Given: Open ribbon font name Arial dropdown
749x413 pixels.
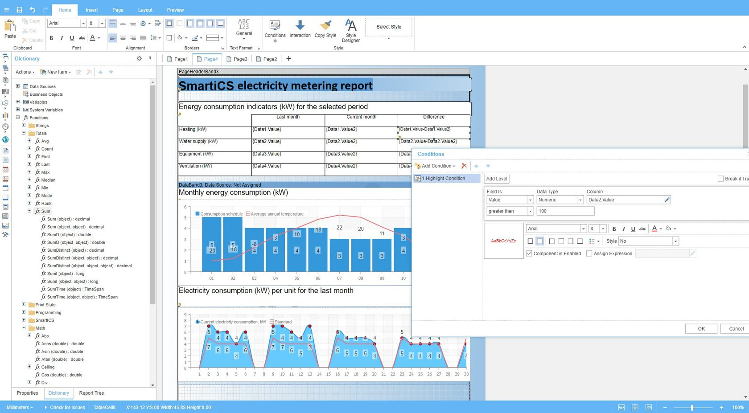Looking at the screenshot, I should (x=83, y=23).
